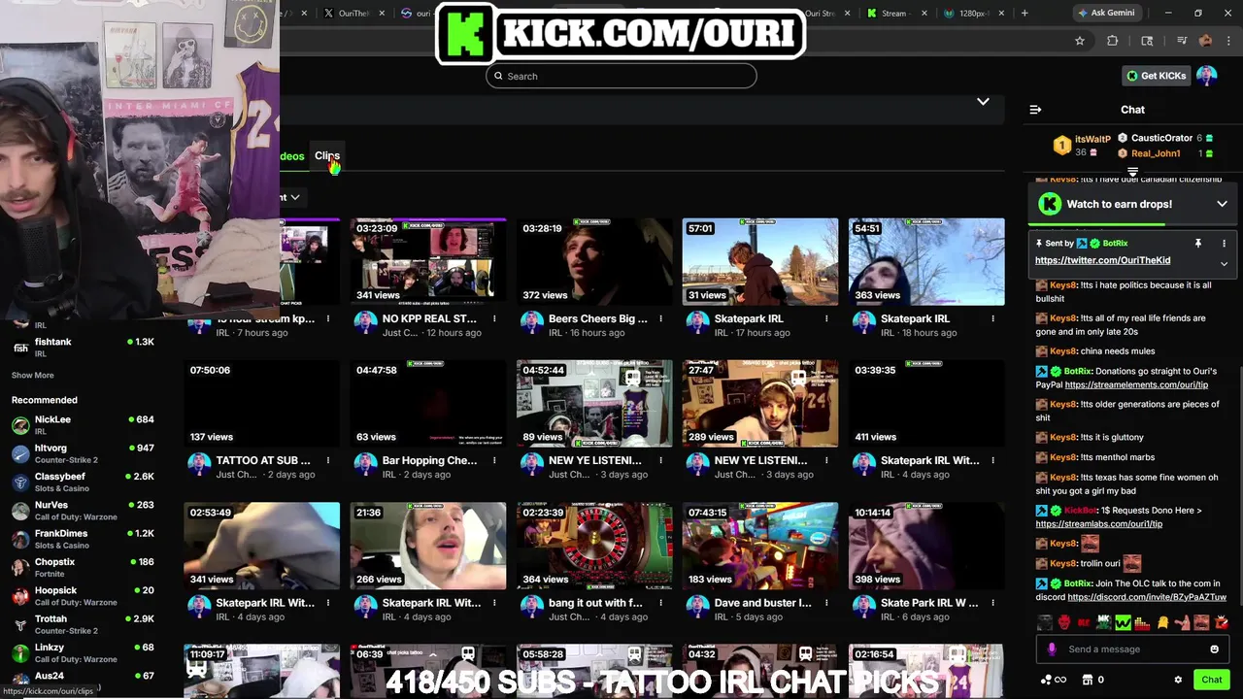Click the Get KICKs button
The image size is (1243, 699).
[x=1156, y=76]
